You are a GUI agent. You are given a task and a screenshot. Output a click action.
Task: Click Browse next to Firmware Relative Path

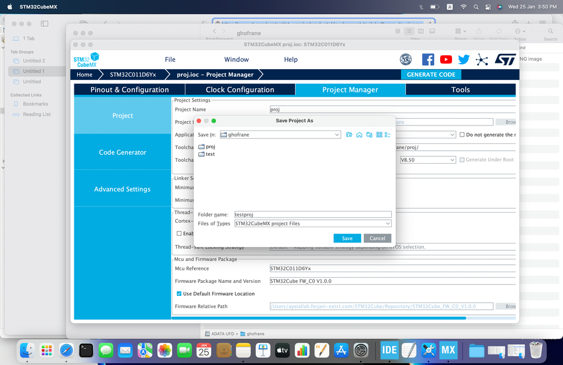(x=506, y=307)
